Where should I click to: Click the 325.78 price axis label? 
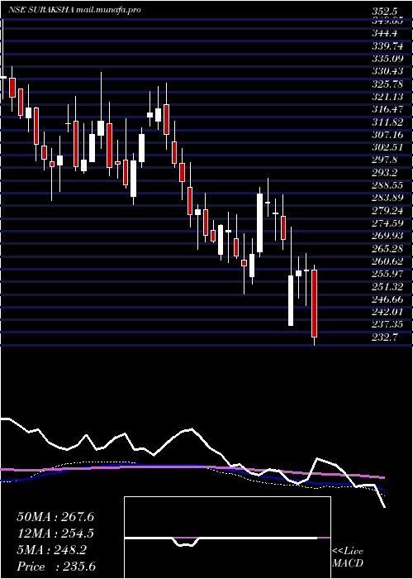point(388,84)
